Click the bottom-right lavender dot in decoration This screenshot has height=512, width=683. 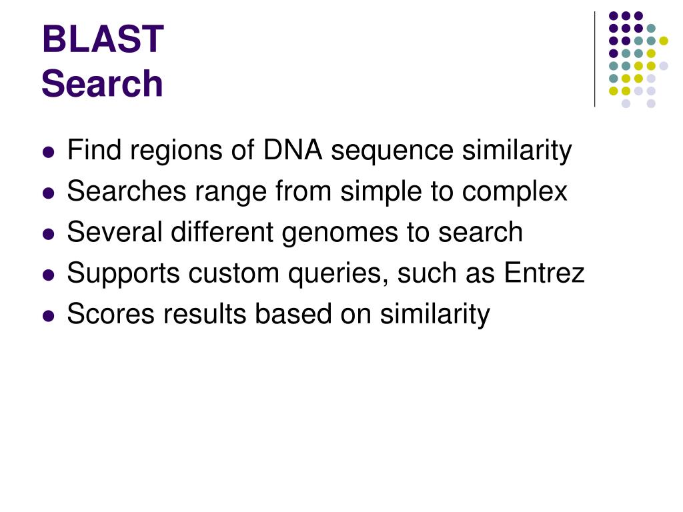point(651,103)
